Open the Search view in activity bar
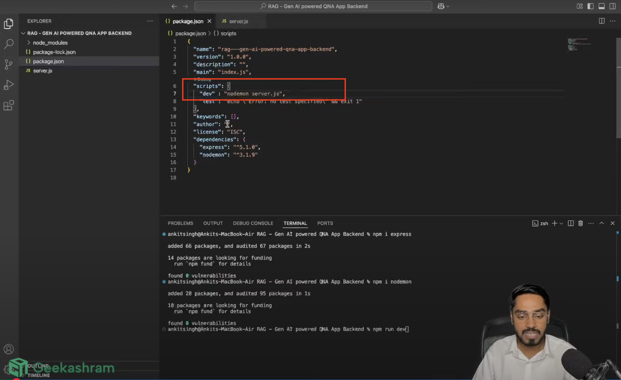The image size is (621, 380). pos(9,44)
